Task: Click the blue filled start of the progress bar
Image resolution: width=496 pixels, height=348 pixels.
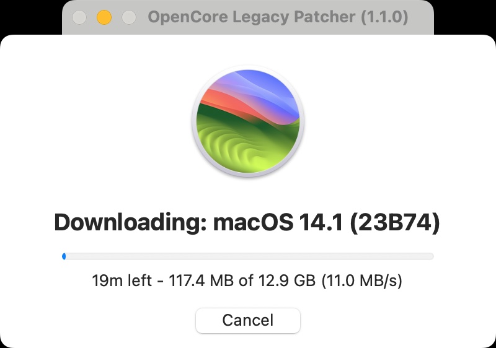Action: 64,256
